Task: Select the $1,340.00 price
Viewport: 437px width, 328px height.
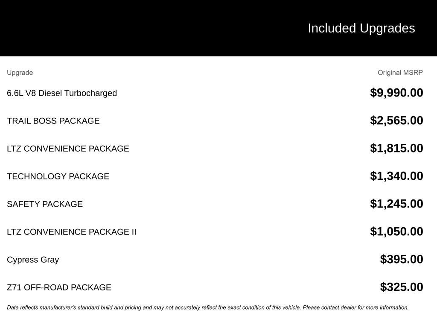Action: coord(396,176)
